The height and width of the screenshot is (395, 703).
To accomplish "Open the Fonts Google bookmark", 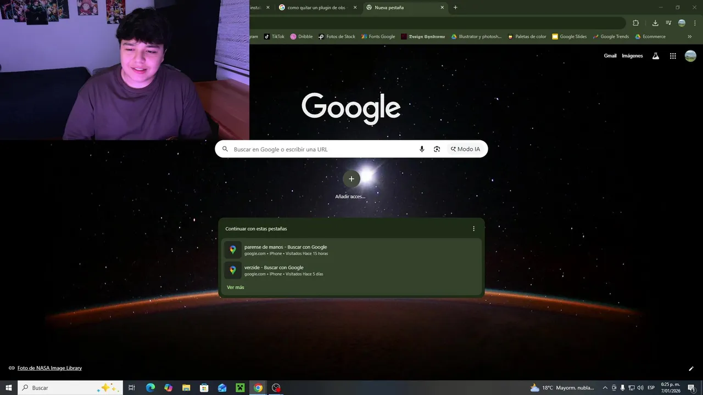I will pos(378,37).
